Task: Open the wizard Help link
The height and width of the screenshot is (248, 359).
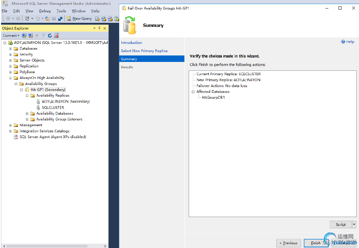Action: [x=348, y=42]
